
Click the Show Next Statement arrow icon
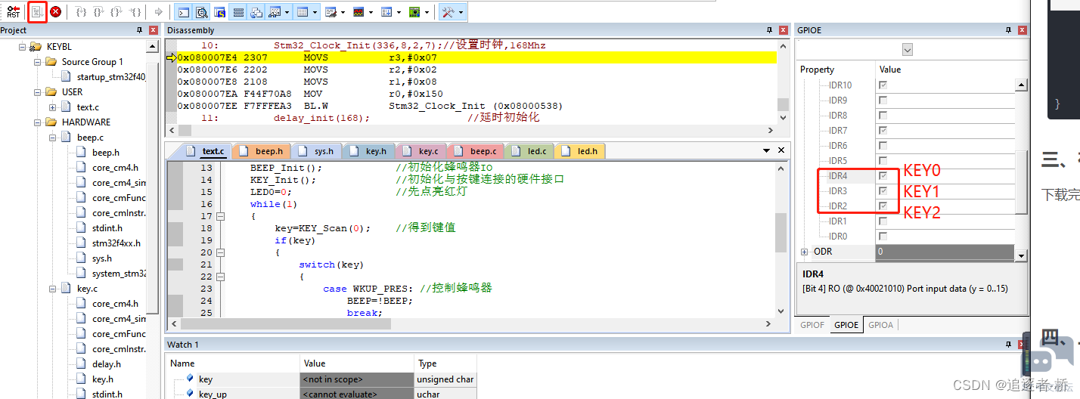click(158, 12)
